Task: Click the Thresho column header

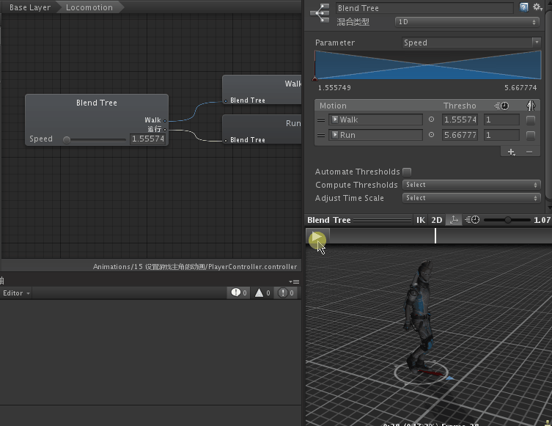Action: tap(460, 106)
